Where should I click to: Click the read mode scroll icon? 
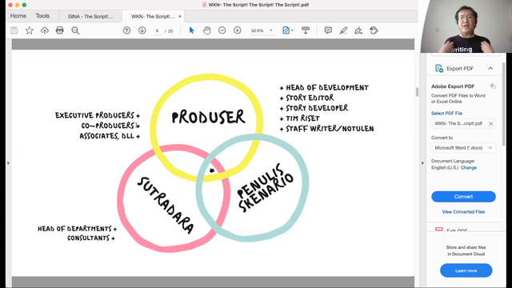pyautogui.click(x=306, y=30)
